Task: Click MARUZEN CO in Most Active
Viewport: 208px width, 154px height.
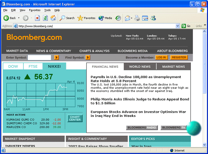Action: 16,127
